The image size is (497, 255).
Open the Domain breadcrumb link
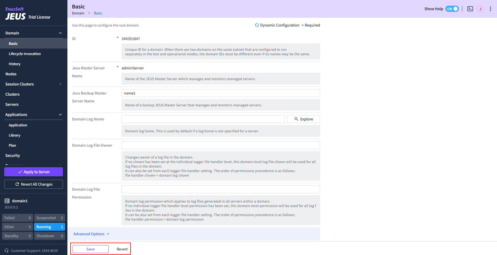[x=78, y=13]
